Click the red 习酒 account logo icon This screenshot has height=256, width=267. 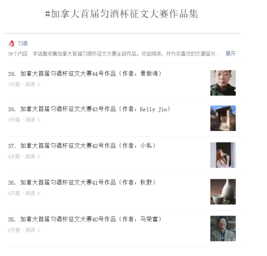tap(11, 43)
